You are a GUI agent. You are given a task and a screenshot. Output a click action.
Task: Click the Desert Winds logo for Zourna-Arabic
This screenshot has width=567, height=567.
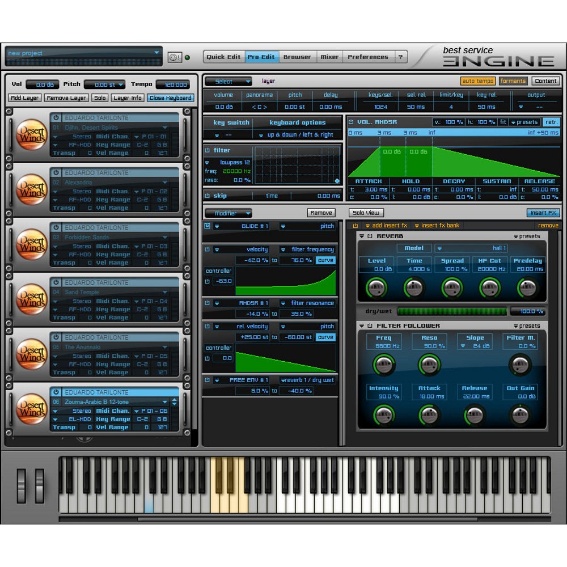(32, 409)
